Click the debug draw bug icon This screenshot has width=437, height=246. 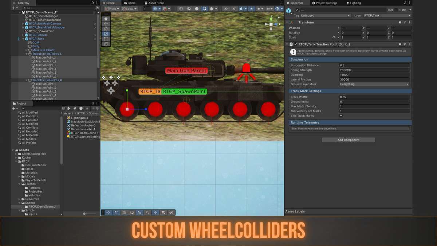[212, 9]
